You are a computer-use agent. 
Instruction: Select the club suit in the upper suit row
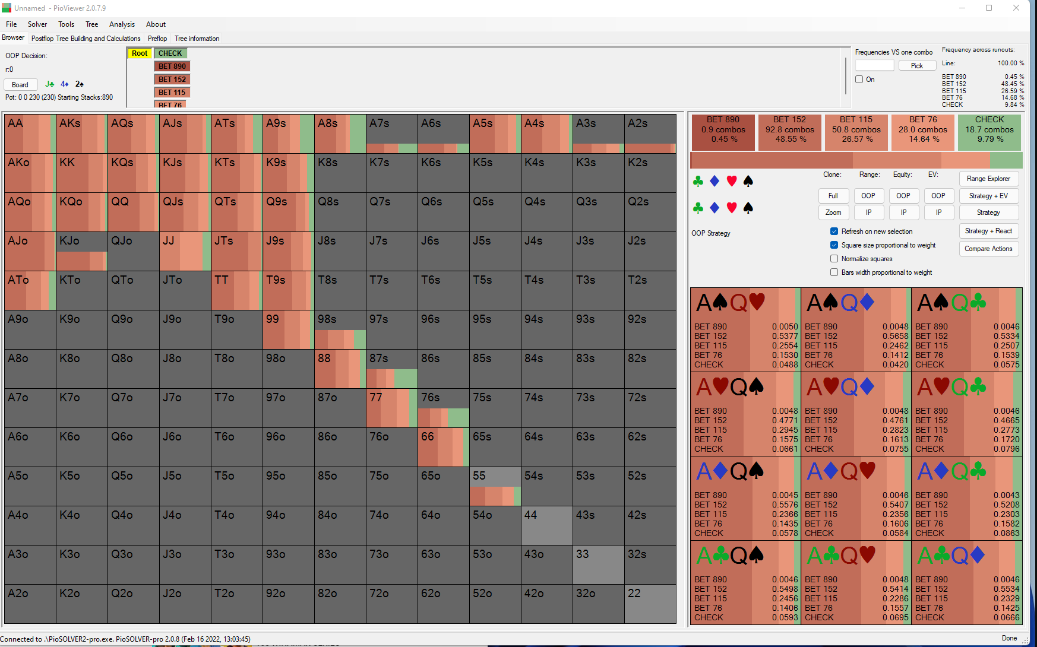click(x=698, y=181)
